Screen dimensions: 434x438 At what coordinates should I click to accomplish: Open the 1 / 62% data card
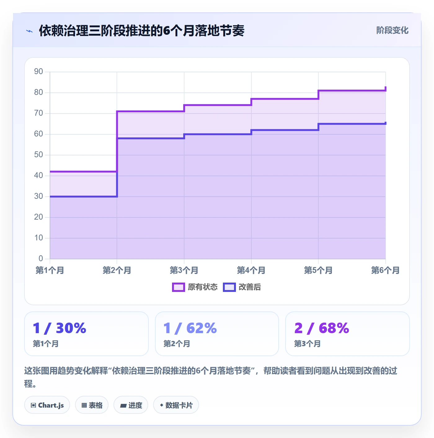point(217,334)
